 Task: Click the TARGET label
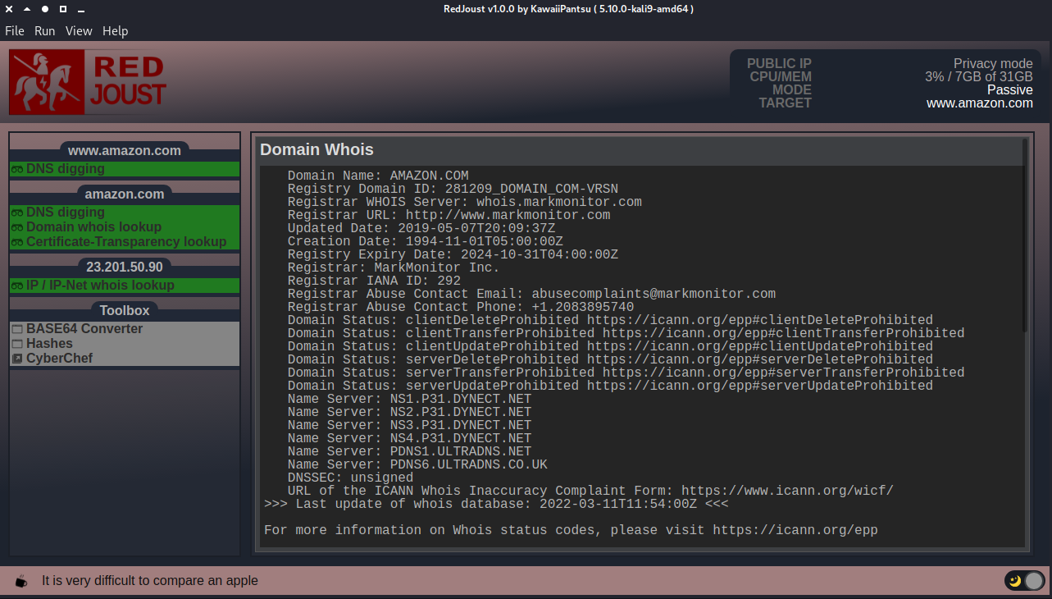click(785, 103)
